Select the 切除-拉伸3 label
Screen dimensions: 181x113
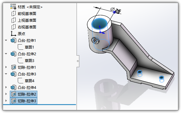27,101
